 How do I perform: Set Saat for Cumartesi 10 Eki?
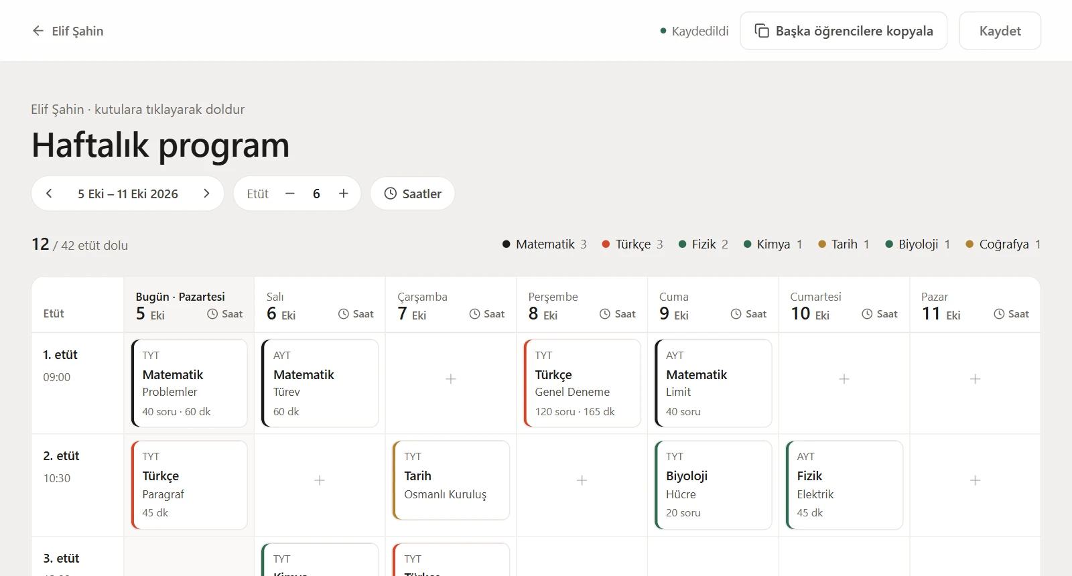click(x=880, y=314)
